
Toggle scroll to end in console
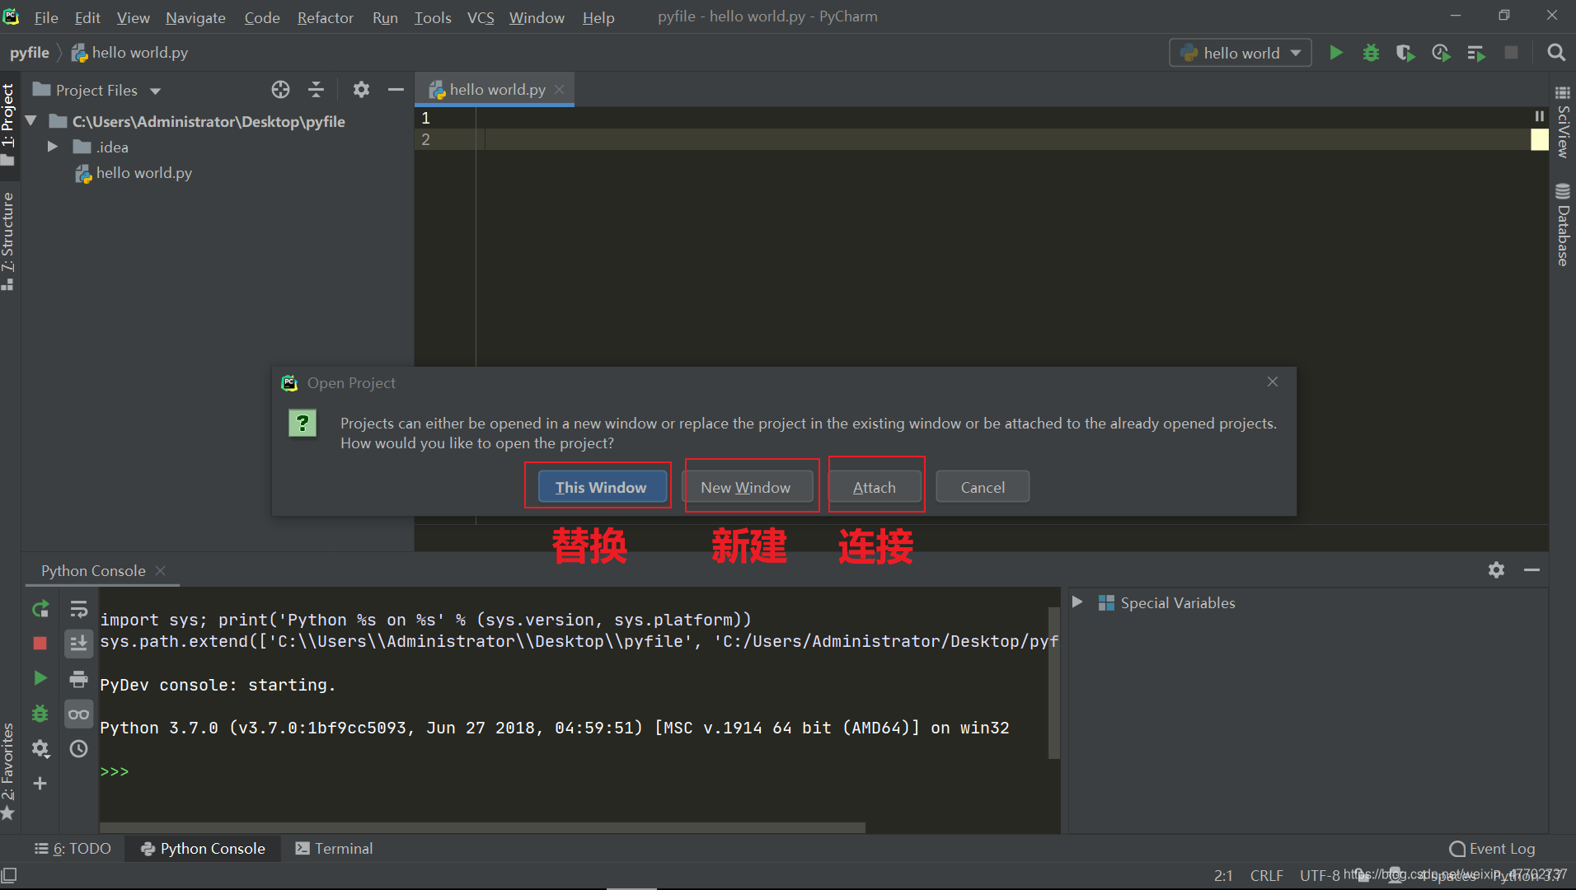(78, 644)
